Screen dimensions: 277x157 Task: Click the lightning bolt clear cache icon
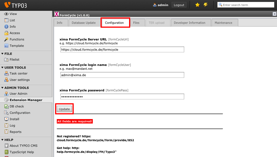pos(206,5)
